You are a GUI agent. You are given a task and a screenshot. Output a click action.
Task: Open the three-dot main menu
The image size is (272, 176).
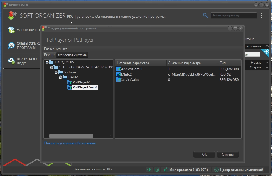pos(262,15)
